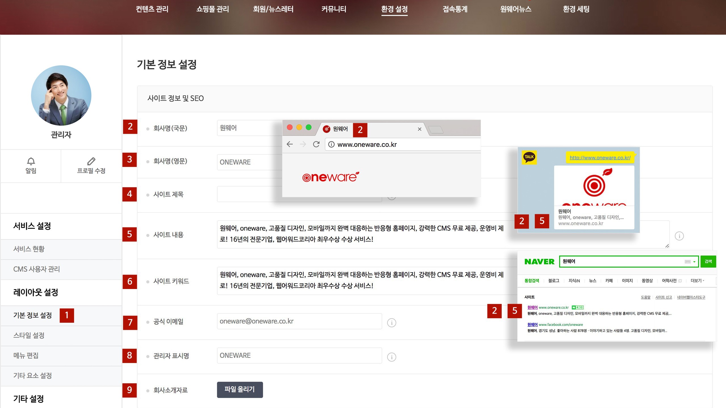Open 스타일 설정 in the sidebar
The height and width of the screenshot is (408, 726).
(61, 335)
